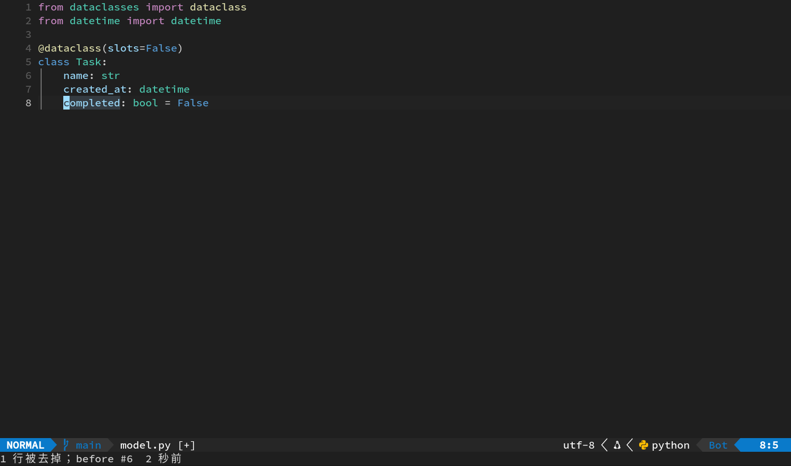The width and height of the screenshot is (791, 466).
Task: Click line number 3 in the gutter
Action: tap(28, 35)
